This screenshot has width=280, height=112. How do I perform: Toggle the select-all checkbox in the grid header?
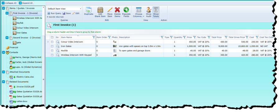tap(52, 37)
